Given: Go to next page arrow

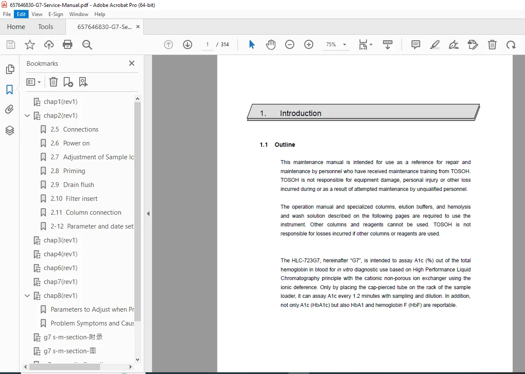Looking at the screenshot, I should (x=188, y=45).
